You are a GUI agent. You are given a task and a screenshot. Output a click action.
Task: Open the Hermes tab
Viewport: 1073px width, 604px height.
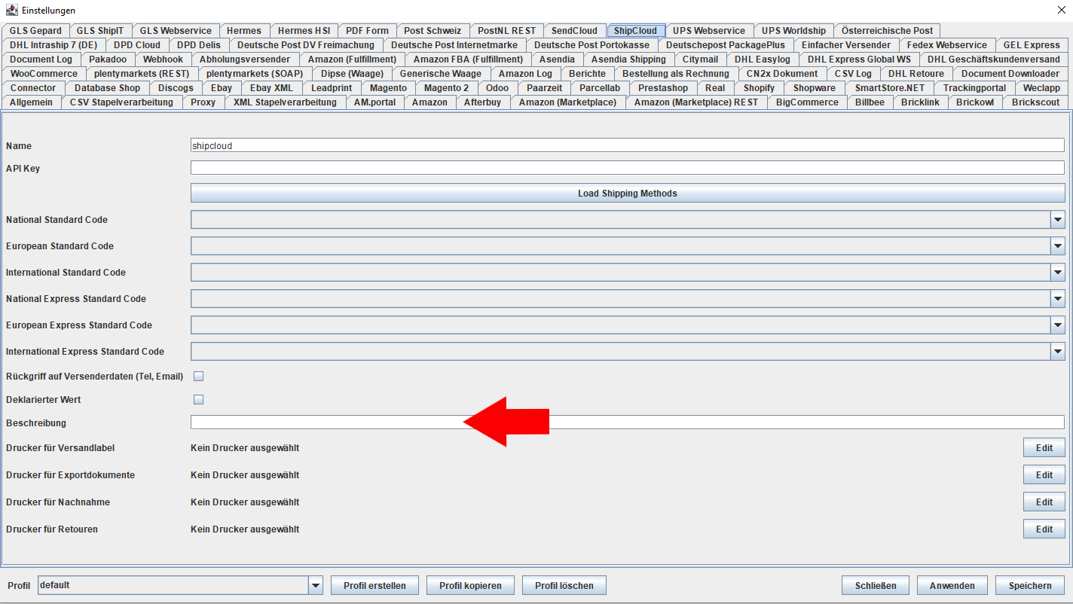tap(243, 31)
